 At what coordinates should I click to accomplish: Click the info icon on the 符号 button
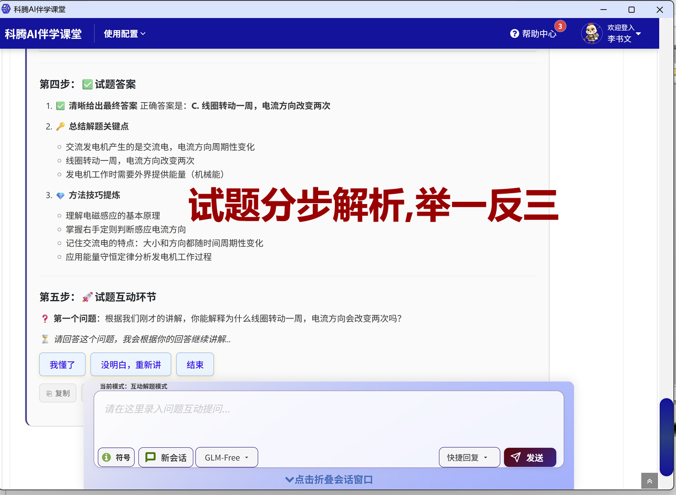[x=106, y=457]
